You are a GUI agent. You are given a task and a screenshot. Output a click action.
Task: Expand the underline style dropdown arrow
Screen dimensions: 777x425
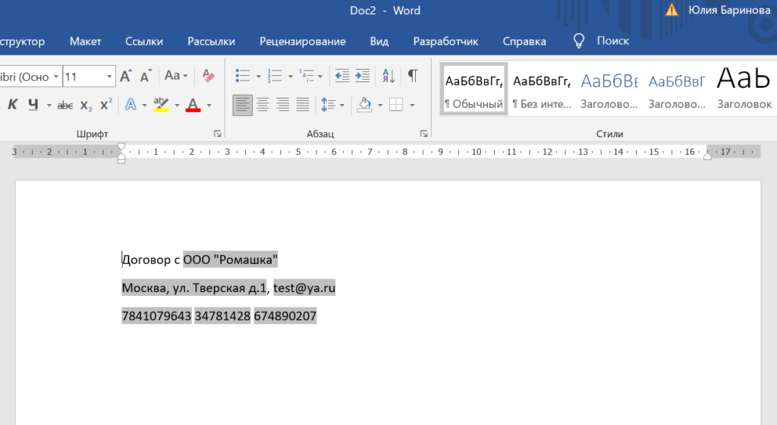coord(49,105)
